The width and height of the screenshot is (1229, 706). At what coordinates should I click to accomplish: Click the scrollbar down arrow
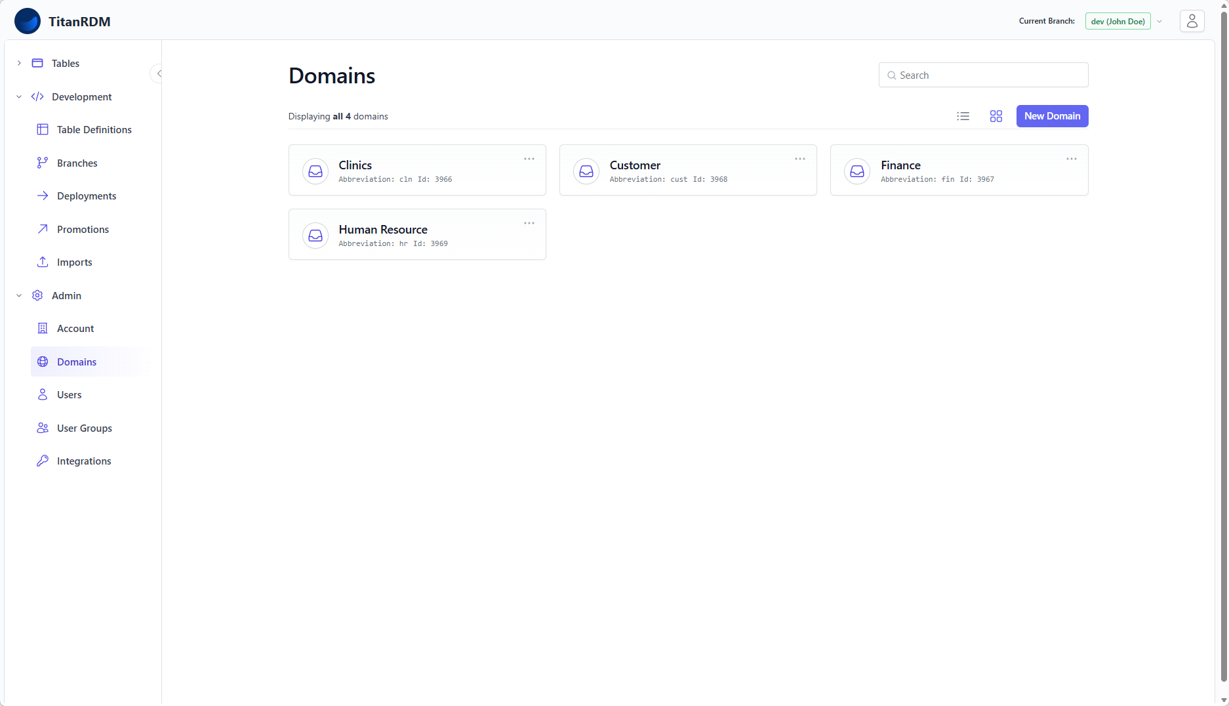[x=1224, y=700]
